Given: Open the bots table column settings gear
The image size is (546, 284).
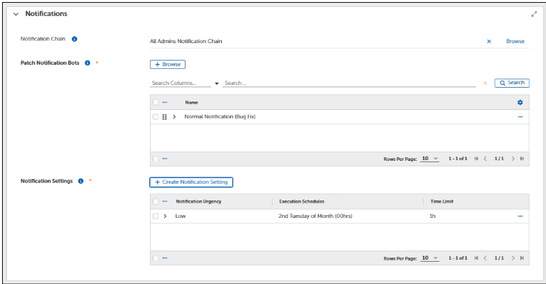Looking at the screenshot, I should (520, 102).
